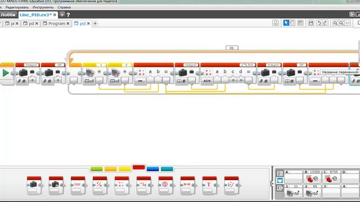Screen dimensions: 360x202
Task: Save the project with the floppy icon
Action: click(311, 22)
